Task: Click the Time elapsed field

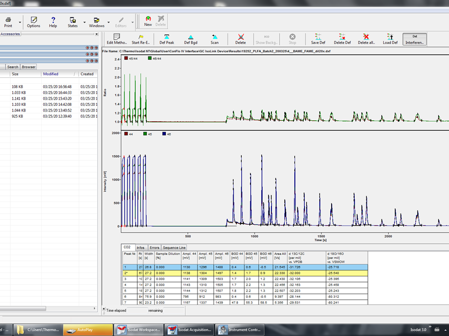Action: coord(137,310)
